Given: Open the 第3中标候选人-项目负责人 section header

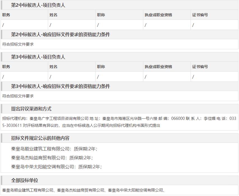Looking at the screenshot, I should (38, 57).
